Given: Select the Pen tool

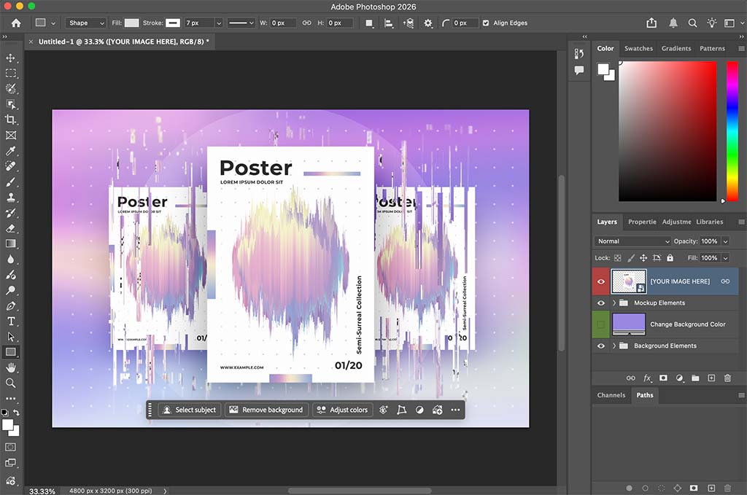Looking at the screenshot, I should [11, 305].
